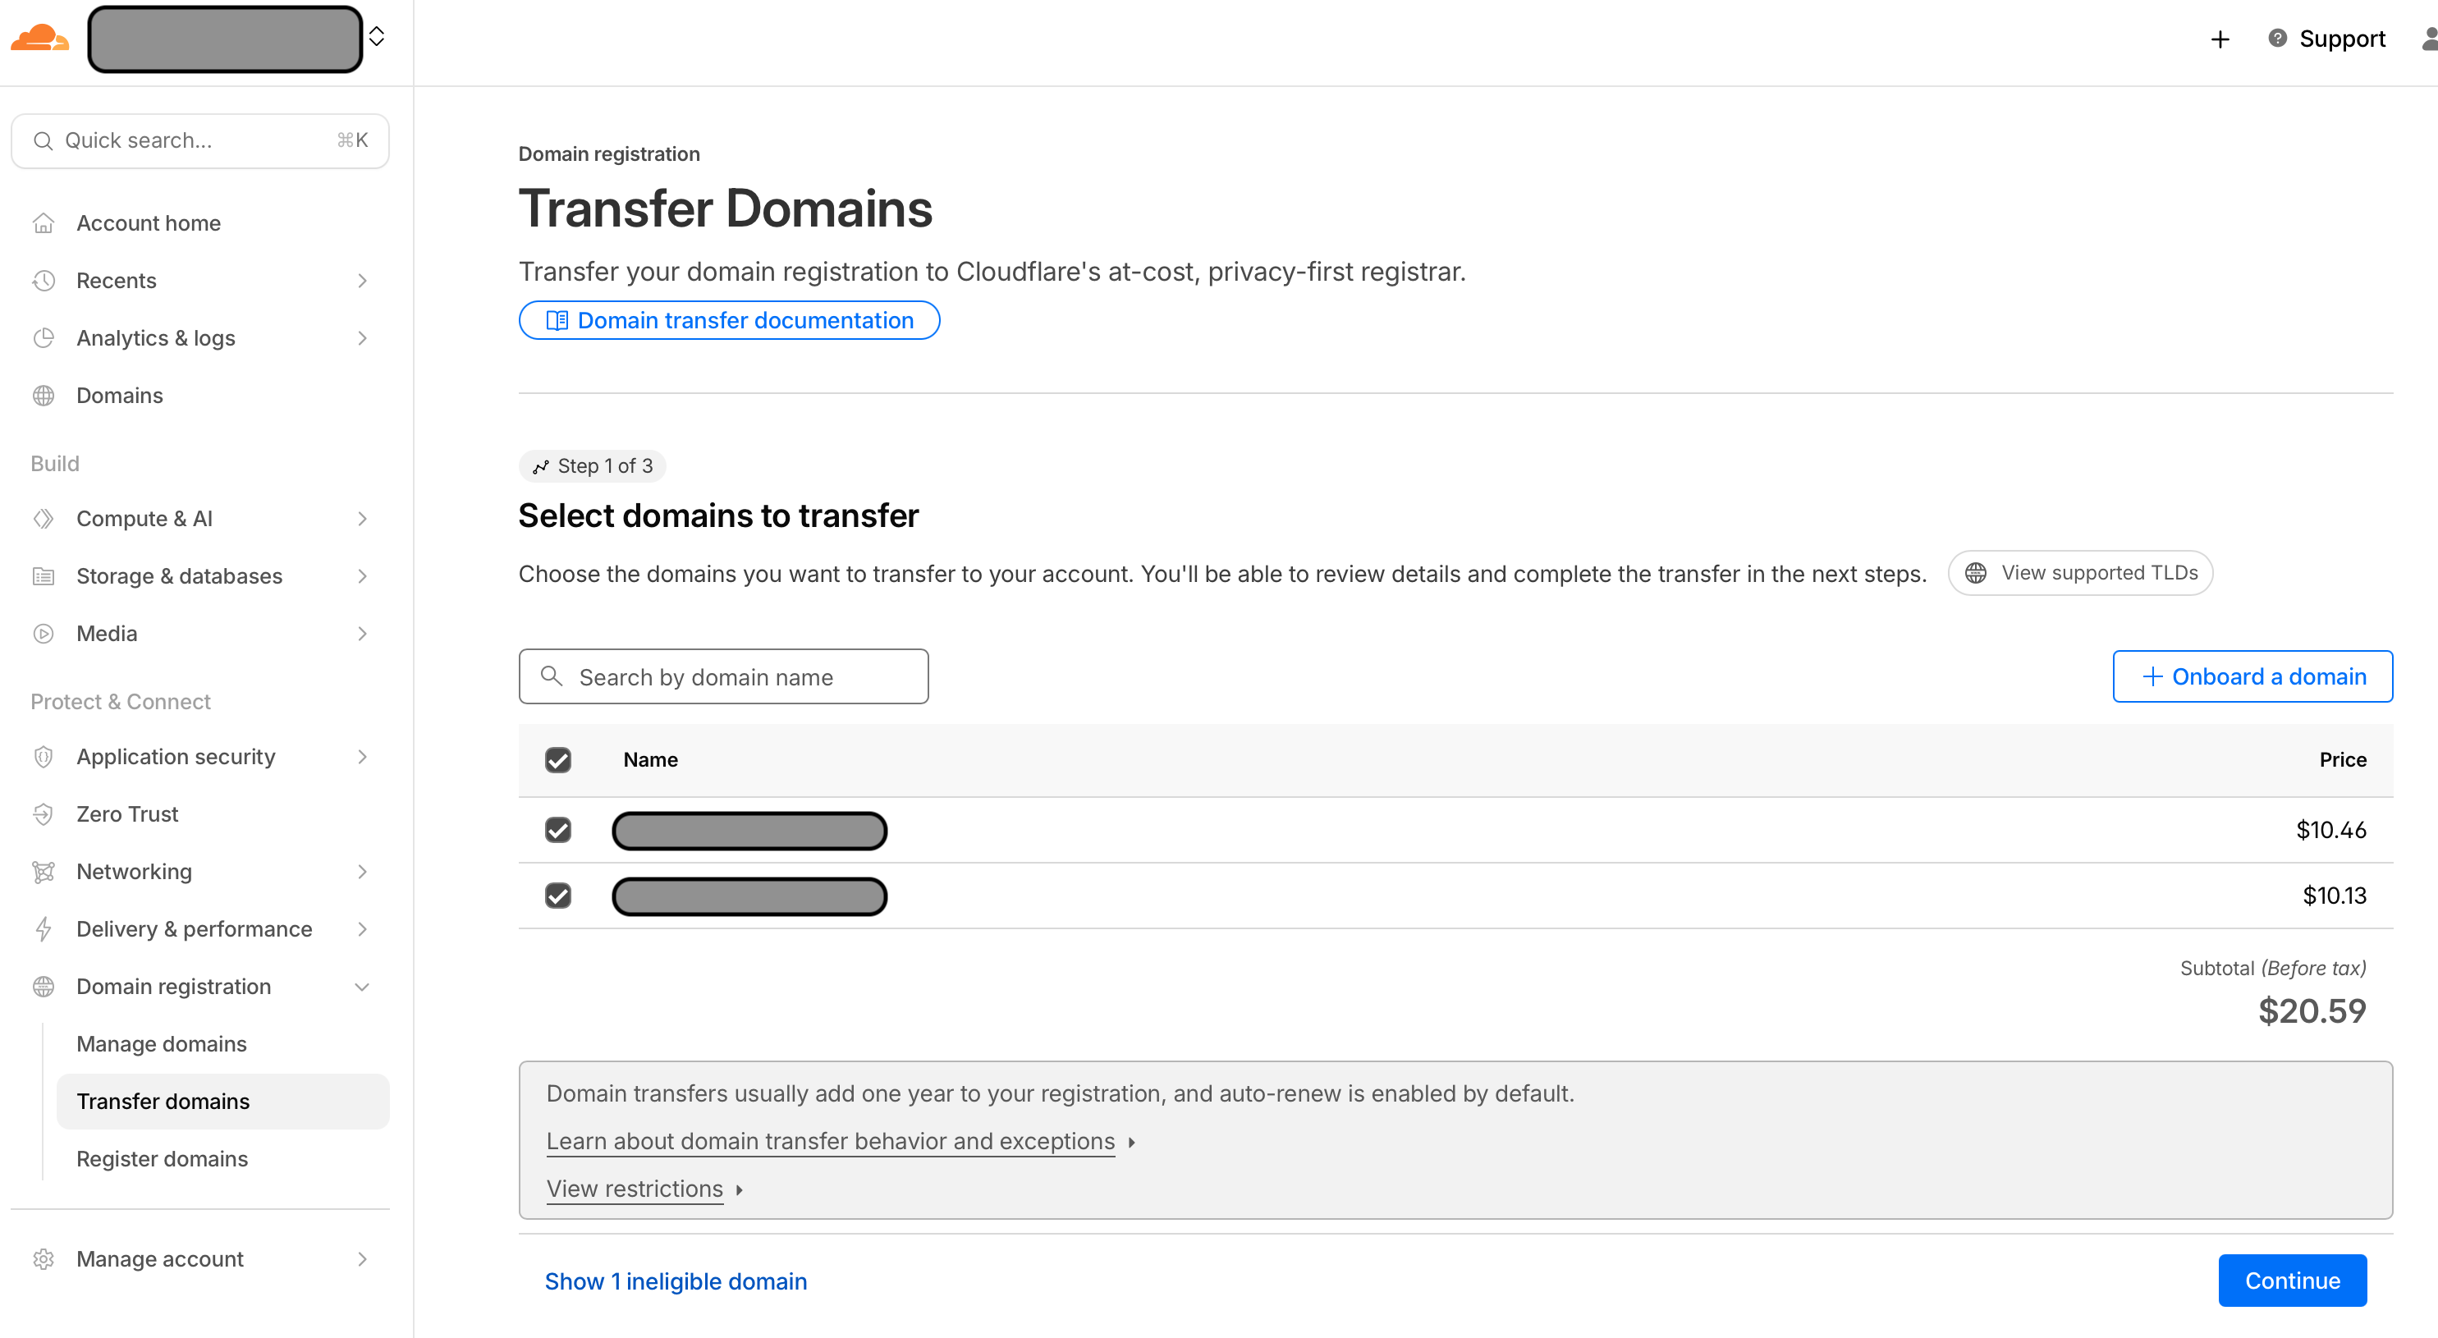Click View supported TLDs button

point(2080,574)
